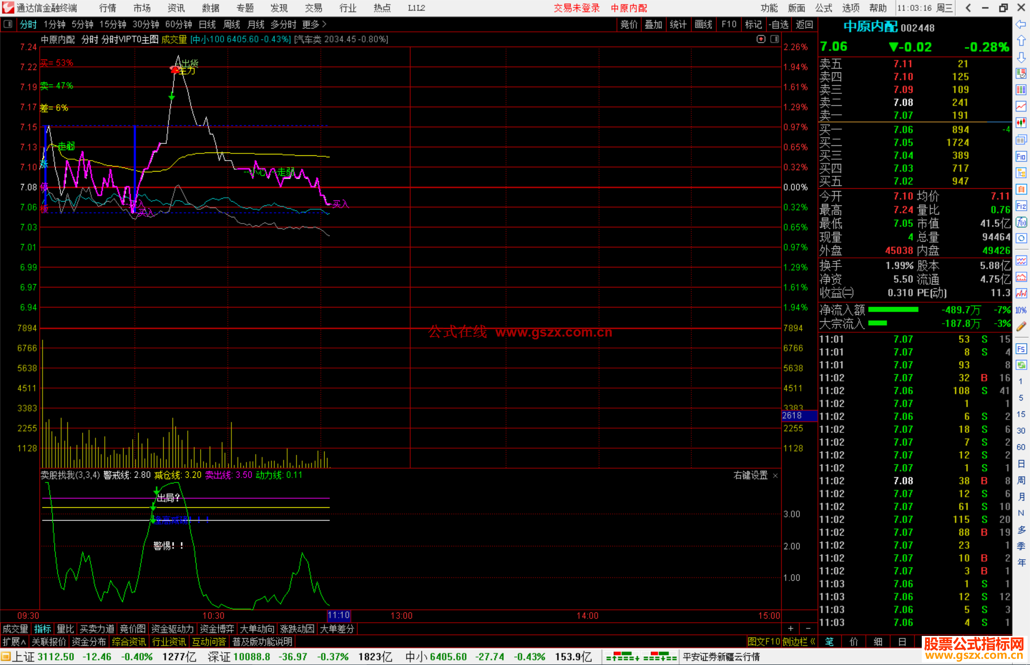Switch to the 买卖力道 tab
Screen dimensions: 1030x665
pyautogui.click(x=97, y=629)
